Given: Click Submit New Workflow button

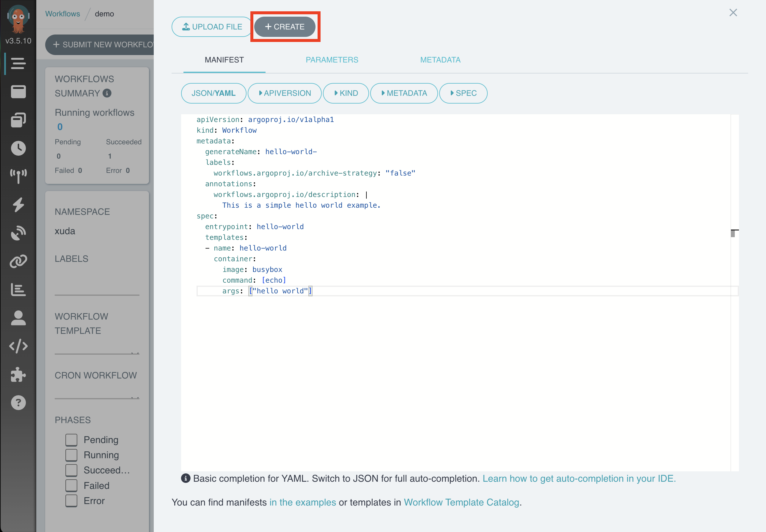Looking at the screenshot, I should pyautogui.click(x=100, y=44).
